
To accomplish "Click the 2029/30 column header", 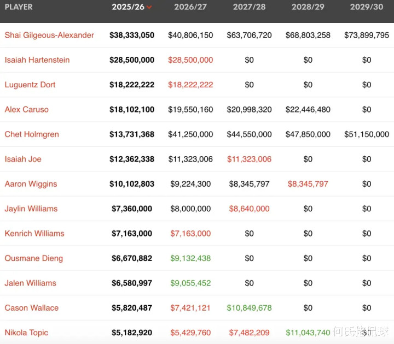I will [x=367, y=7].
